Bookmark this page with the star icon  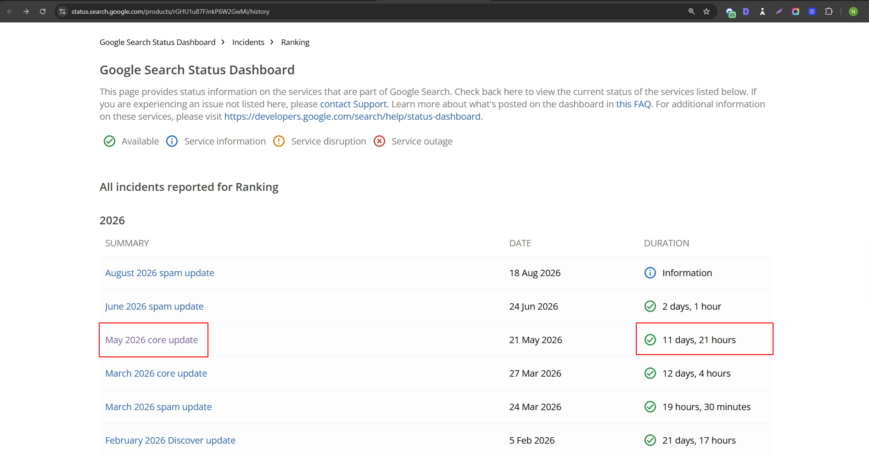click(x=706, y=11)
